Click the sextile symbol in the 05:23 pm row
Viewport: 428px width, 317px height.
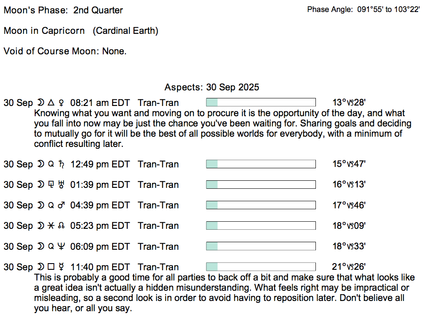50,226
